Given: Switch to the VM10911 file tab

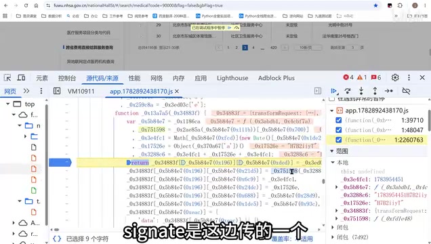Looking at the screenshot, I should (x=81, y=91).
